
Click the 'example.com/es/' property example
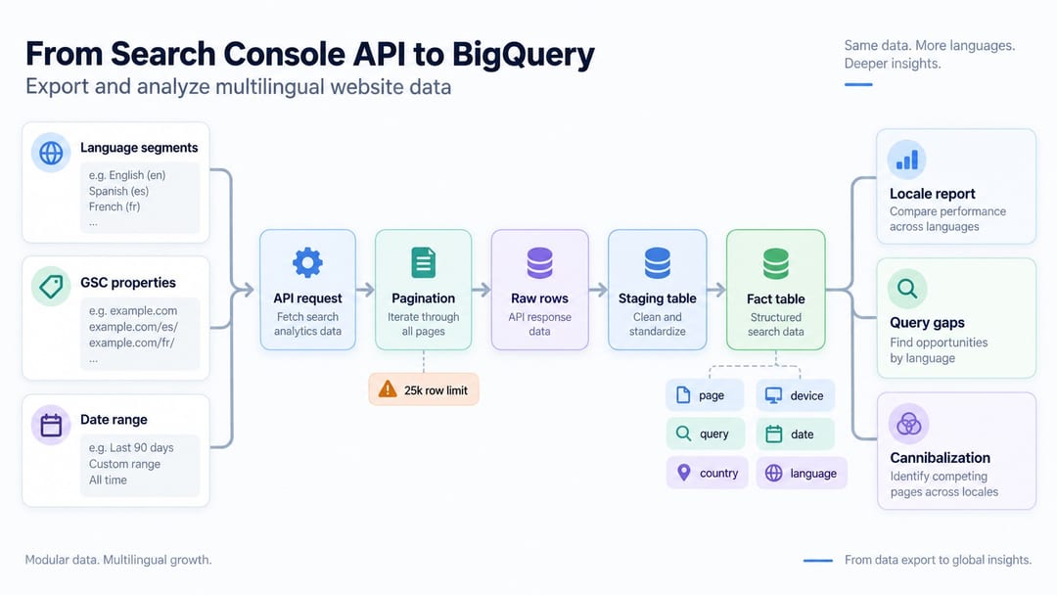[133, 327]
